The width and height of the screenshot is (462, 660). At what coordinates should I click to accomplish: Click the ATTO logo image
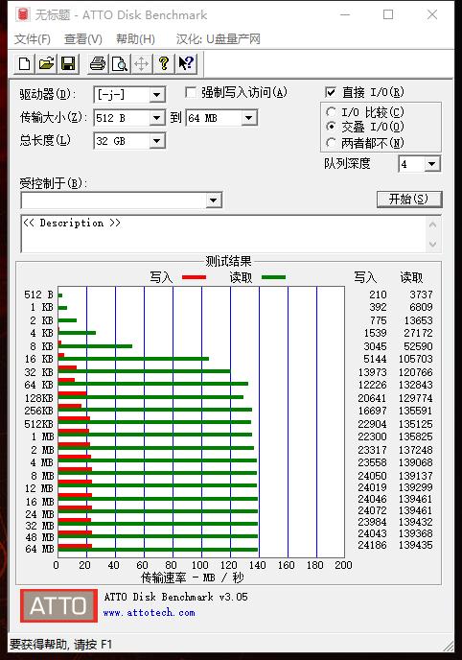tap(58, 605)
